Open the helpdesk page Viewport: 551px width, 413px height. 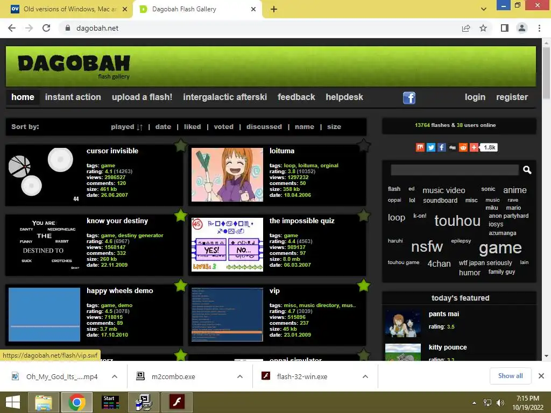click(x=344, y=97)
